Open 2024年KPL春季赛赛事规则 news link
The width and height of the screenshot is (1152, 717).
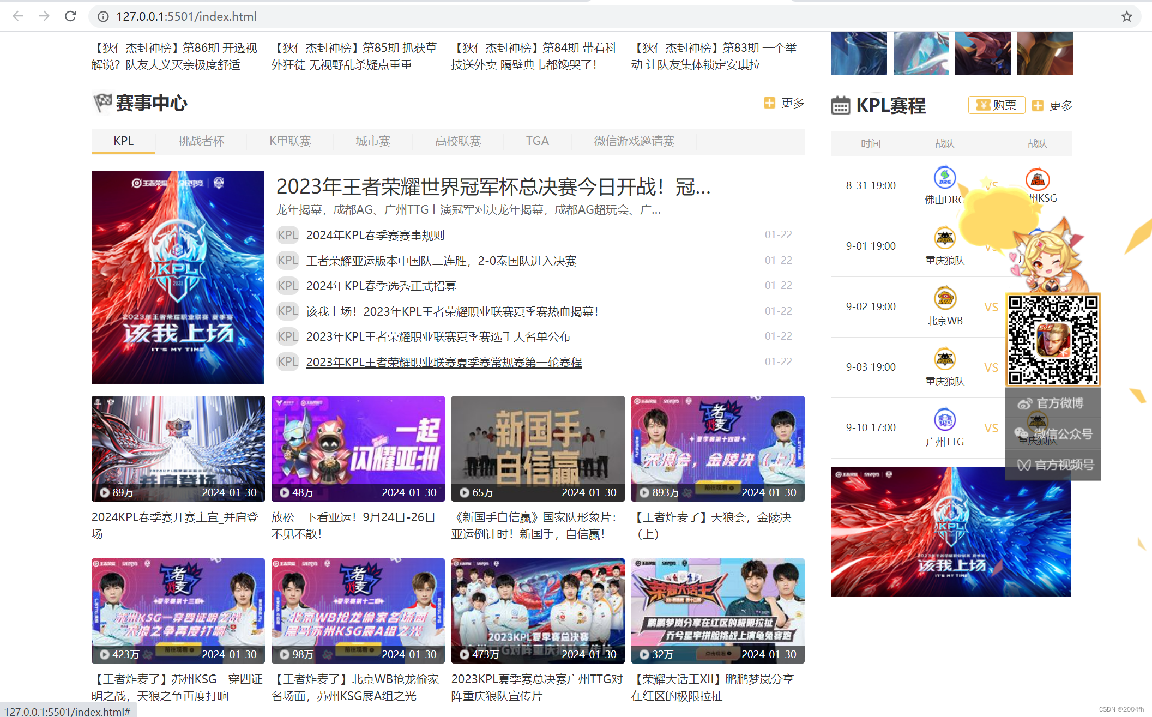375,235
